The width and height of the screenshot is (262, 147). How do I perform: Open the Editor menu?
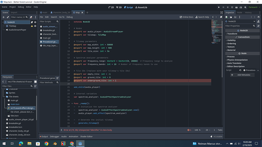[x=28, y=7]
